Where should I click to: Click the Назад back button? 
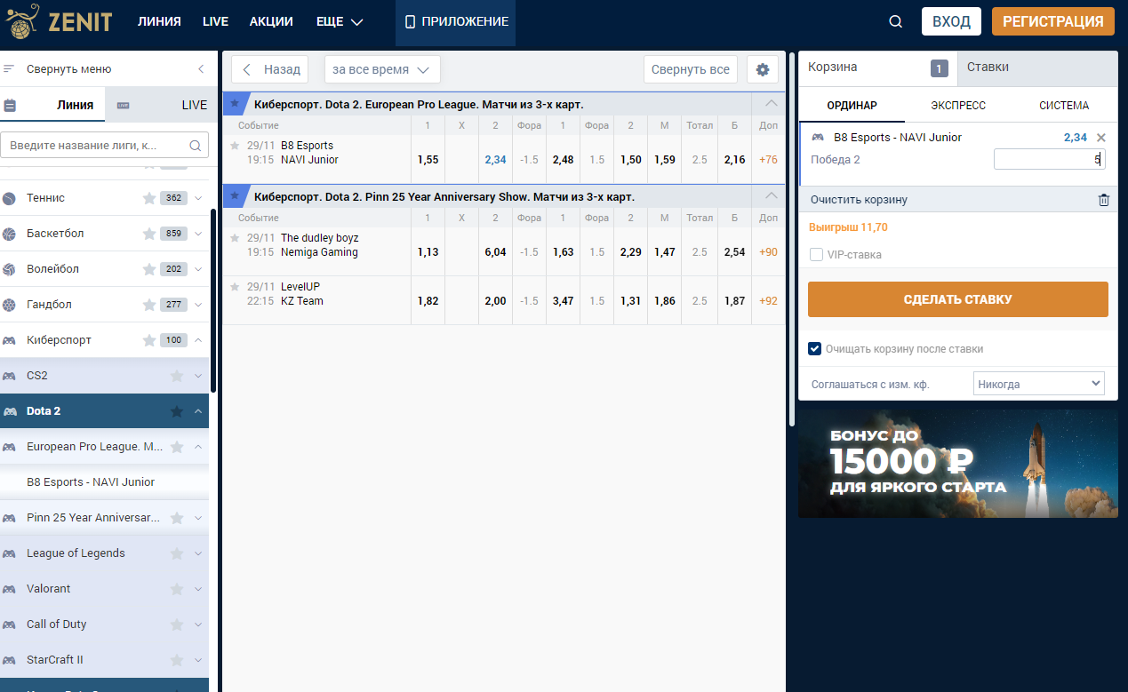point(269,69)
